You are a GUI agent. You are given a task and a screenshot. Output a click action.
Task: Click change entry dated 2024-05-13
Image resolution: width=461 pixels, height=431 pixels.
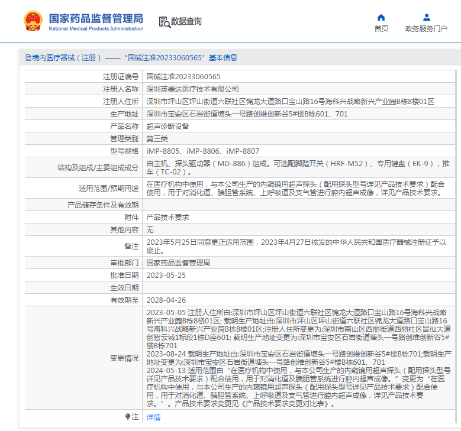299,387
